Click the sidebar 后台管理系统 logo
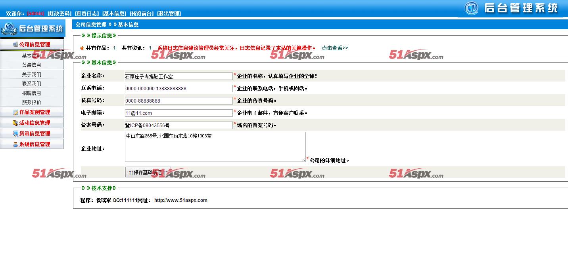The width and height of the screenshot is (568, 270). 32,29
